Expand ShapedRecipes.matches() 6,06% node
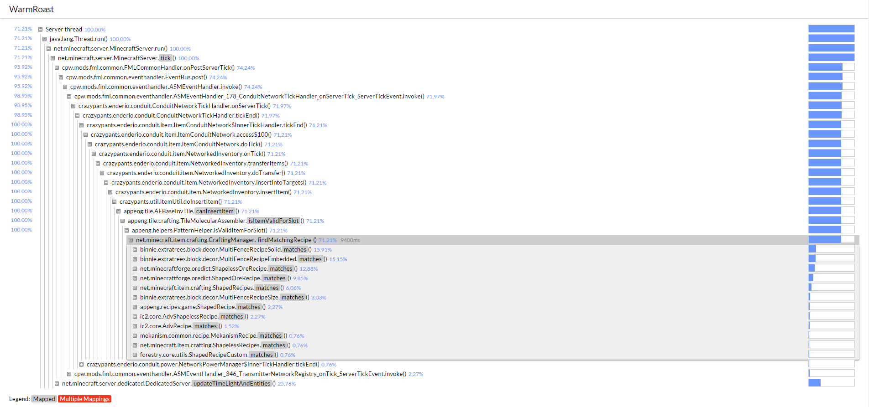The height and width of the screenshot is (407, 869). [x=135, y=288]
